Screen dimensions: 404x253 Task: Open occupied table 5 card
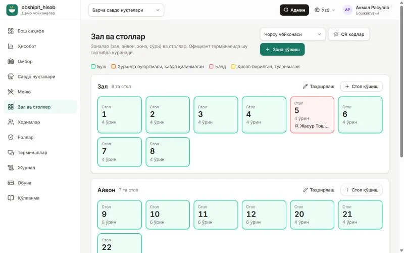pyautogui.click(x=312, y=115)
